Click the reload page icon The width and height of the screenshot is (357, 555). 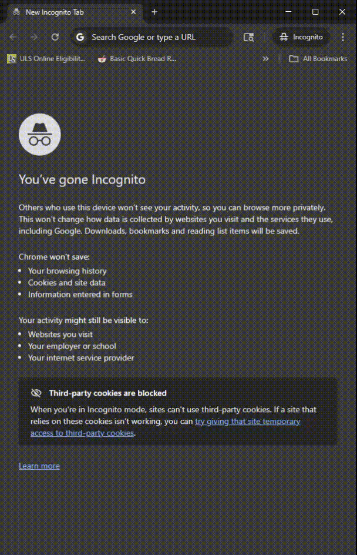point(55,37)
